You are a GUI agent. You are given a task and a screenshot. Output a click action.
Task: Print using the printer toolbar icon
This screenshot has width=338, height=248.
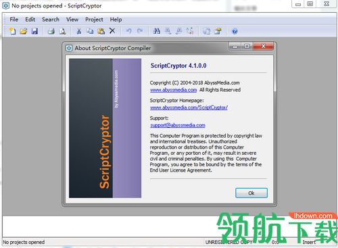click(x=51, y=31)
